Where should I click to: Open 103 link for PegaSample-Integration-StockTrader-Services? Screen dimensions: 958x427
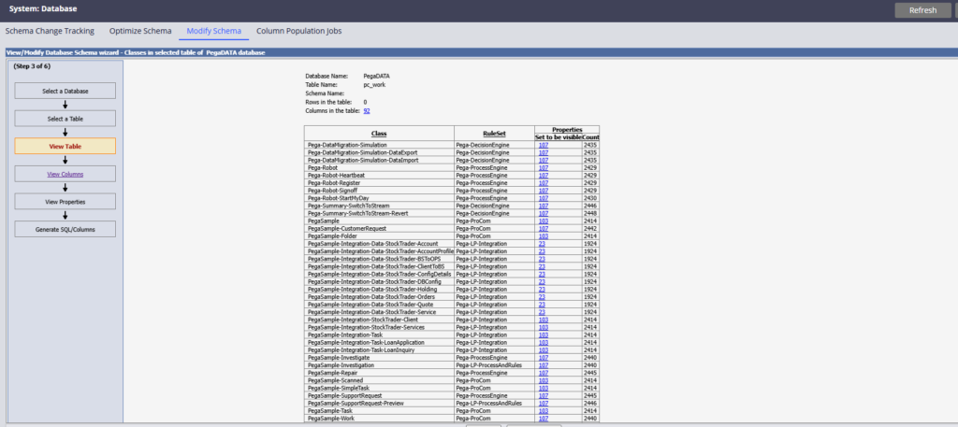(x=544, y=327)
